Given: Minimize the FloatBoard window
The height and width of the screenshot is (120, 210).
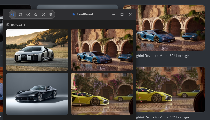Looking at the screenshot, I should pyautogui.click(x=114, y=14).
